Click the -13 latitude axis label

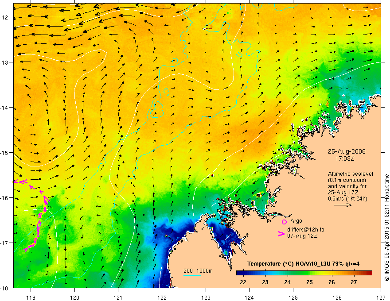4,62
